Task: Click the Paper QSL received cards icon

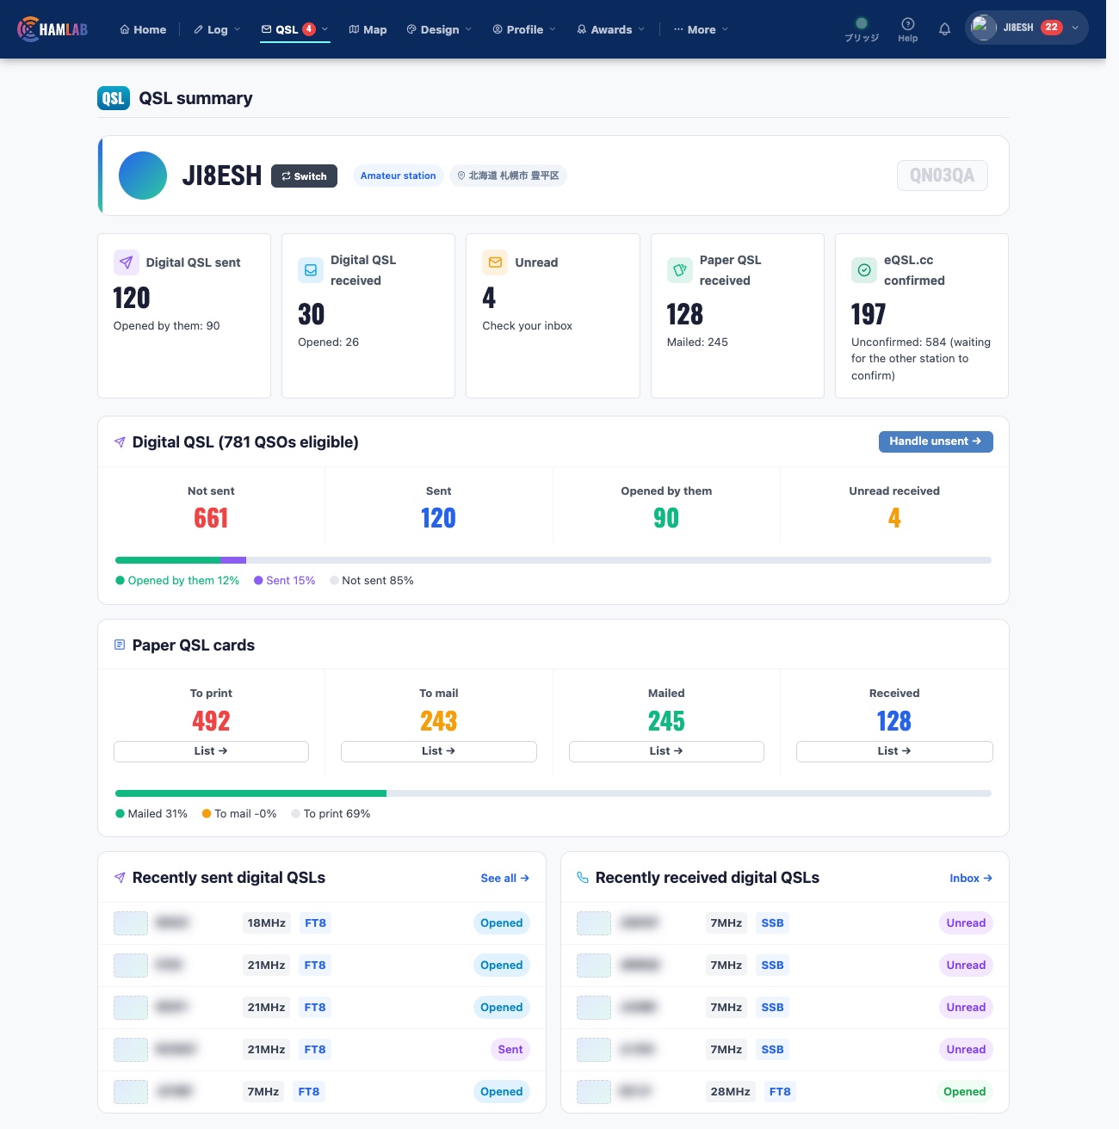Action: 680,270
